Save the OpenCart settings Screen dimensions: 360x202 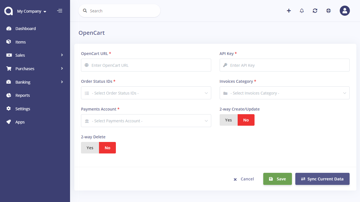[x=278, y=179]
